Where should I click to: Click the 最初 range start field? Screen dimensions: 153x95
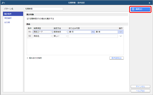click(80, 32)
